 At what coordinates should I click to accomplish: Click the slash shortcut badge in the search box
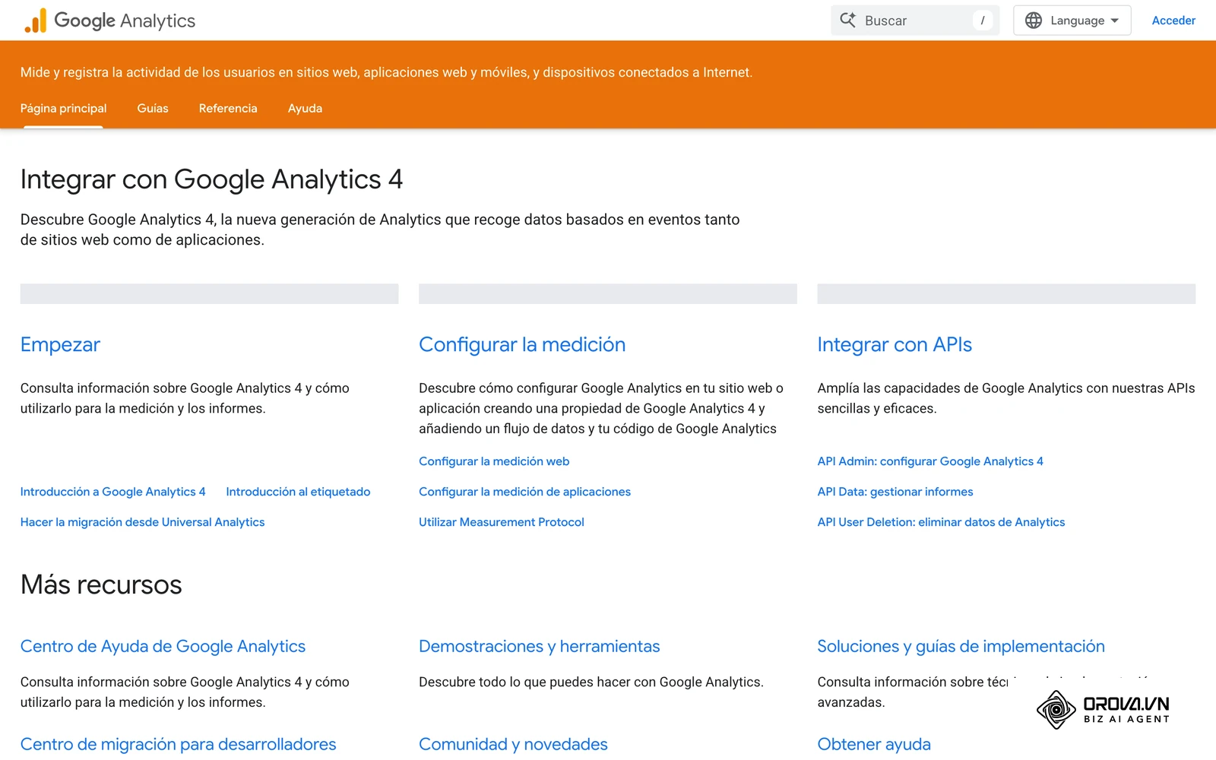(x=982, y=21)
